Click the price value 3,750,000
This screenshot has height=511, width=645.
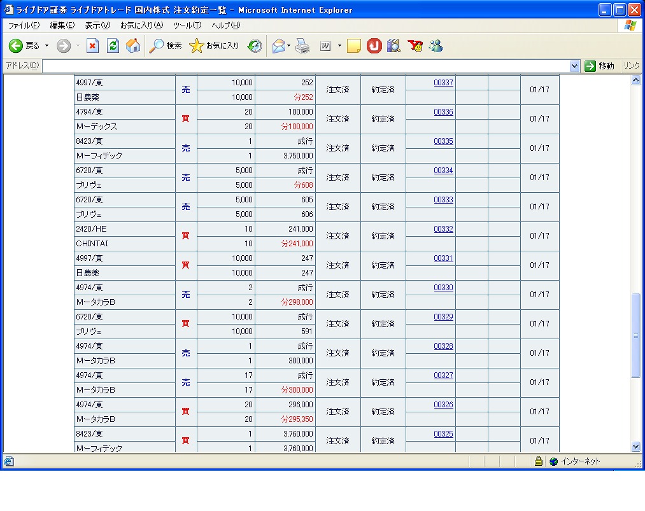pyautogui.click(x=298, y=156)
